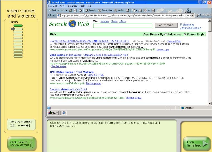Open Similar pages for the Victoria result
This screenshot has height=152, width=212.
tap(163, 50)
